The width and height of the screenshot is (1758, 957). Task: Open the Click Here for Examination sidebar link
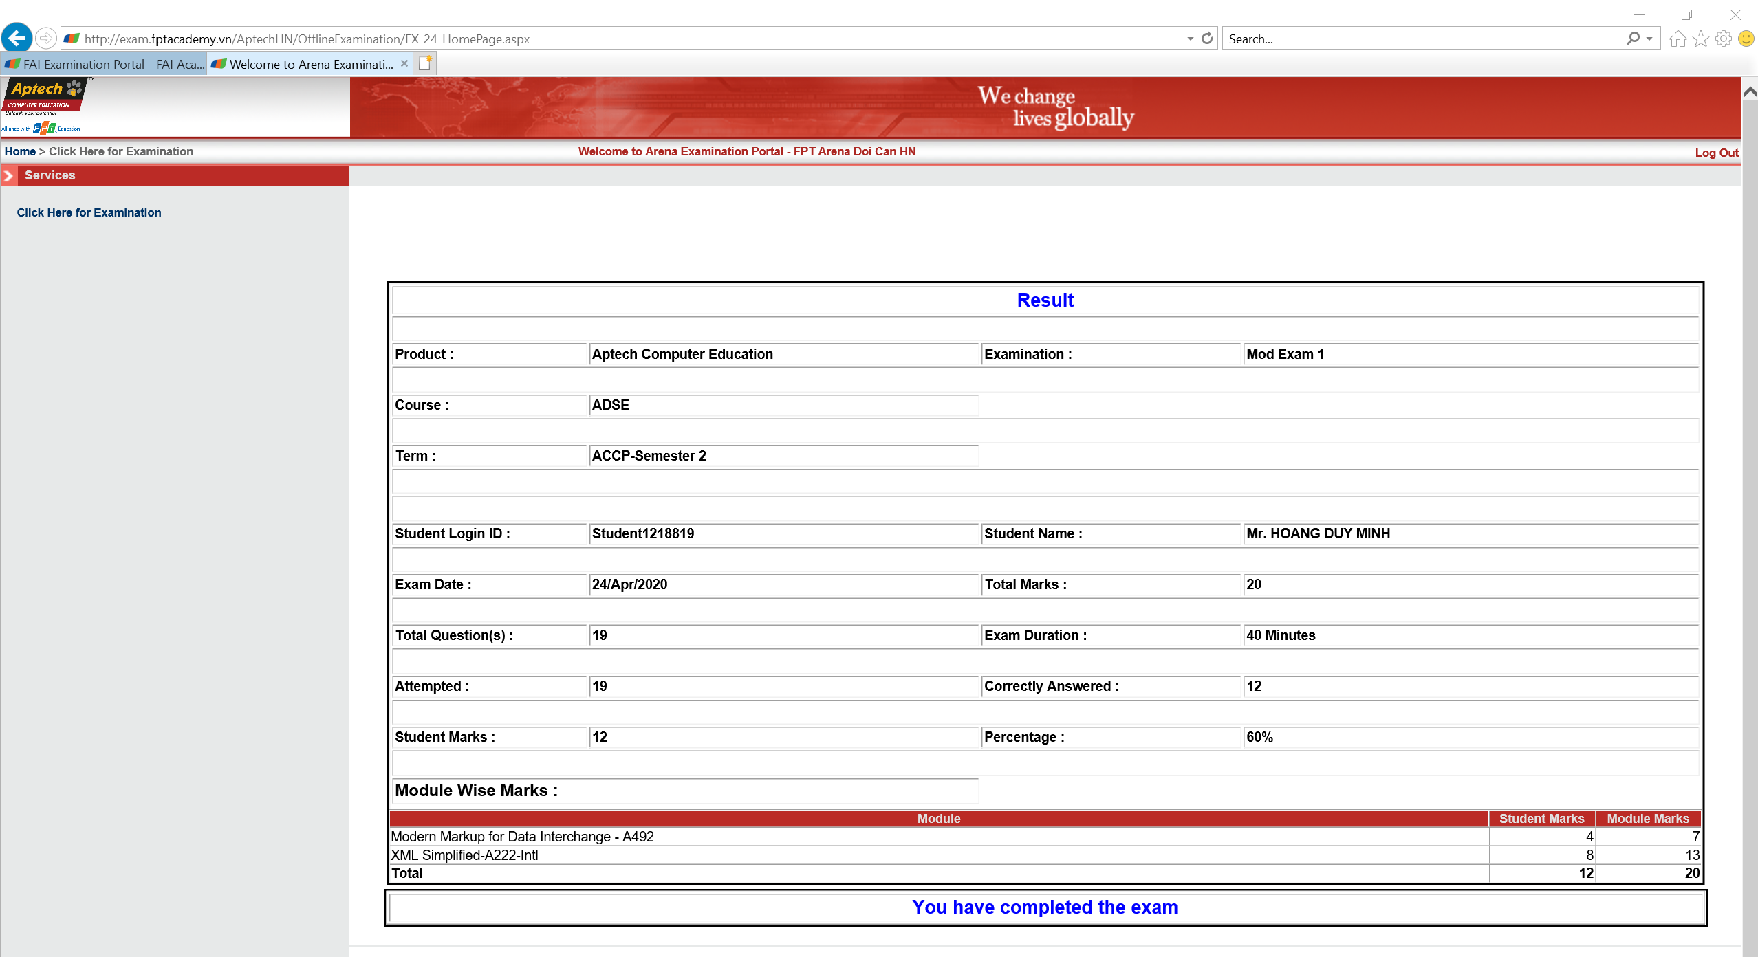tap(89, 212)
